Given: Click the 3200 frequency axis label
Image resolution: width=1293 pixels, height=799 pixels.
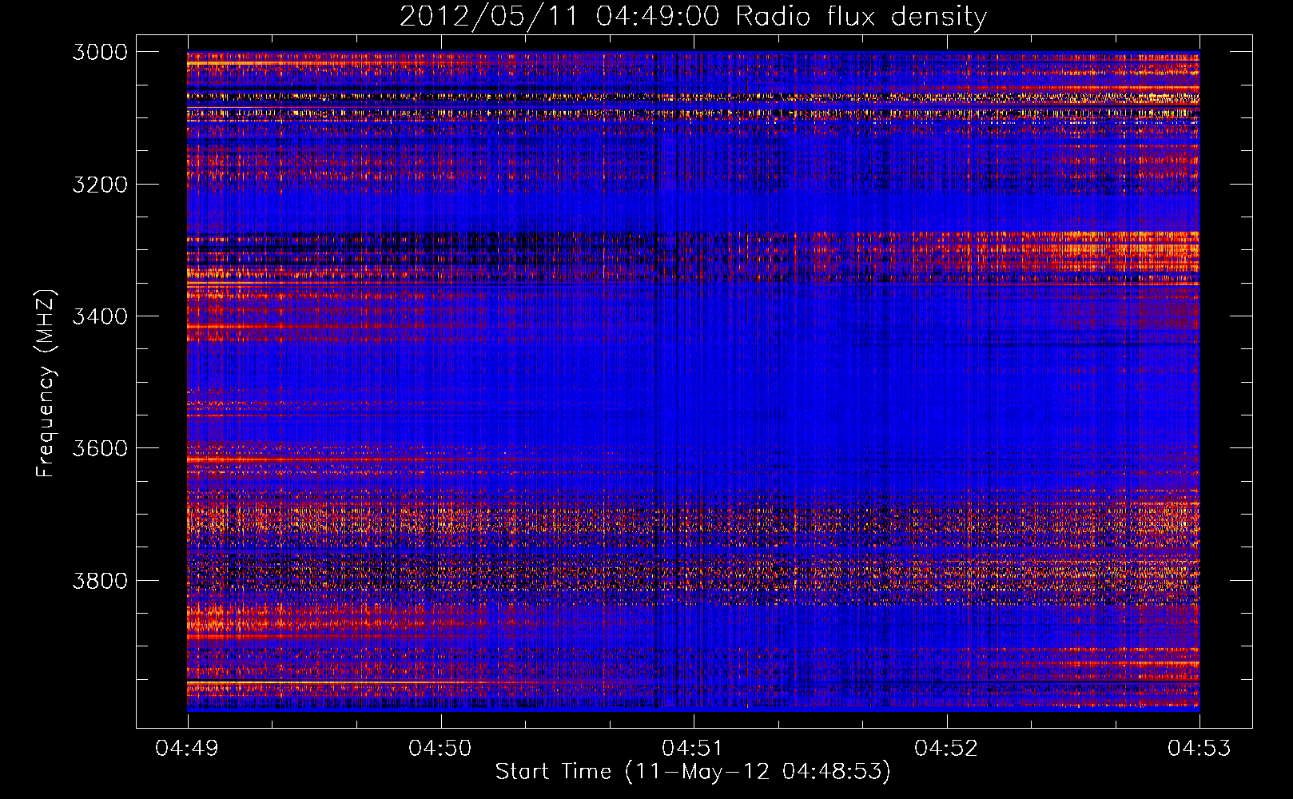Looking at the screenshot, I should point(100,185).
